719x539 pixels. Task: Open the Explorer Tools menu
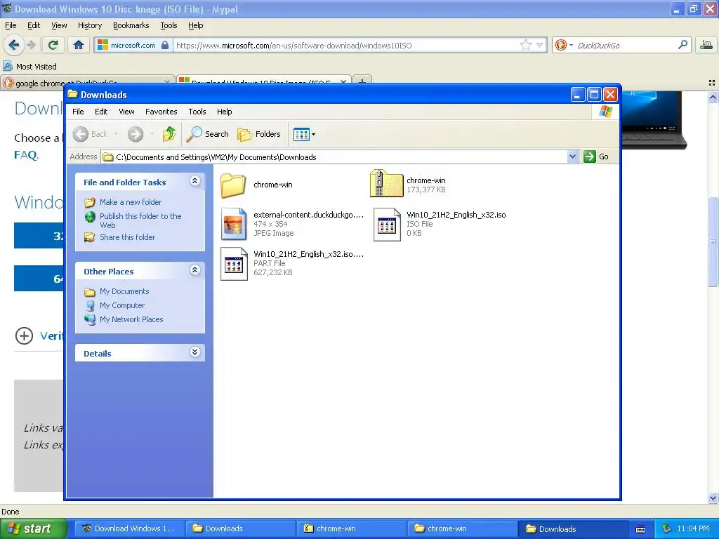pyautogui.click(x=197, y=112)
